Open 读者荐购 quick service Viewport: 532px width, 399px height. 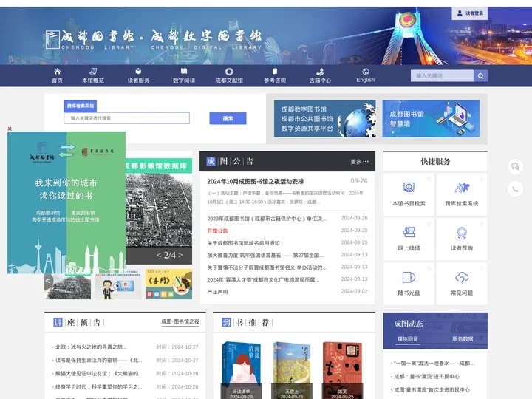462,239
